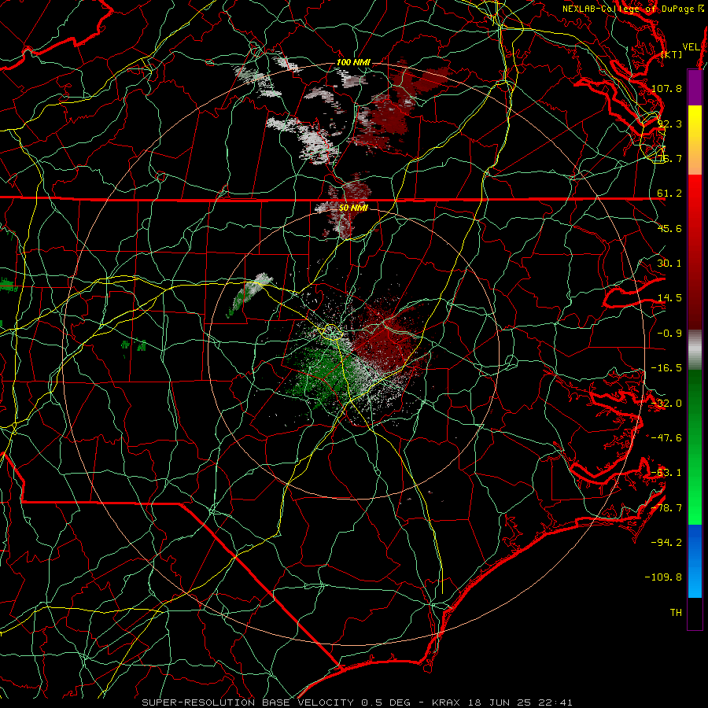
Task: Click the 92.3 legend value
Action: (669, 124)
